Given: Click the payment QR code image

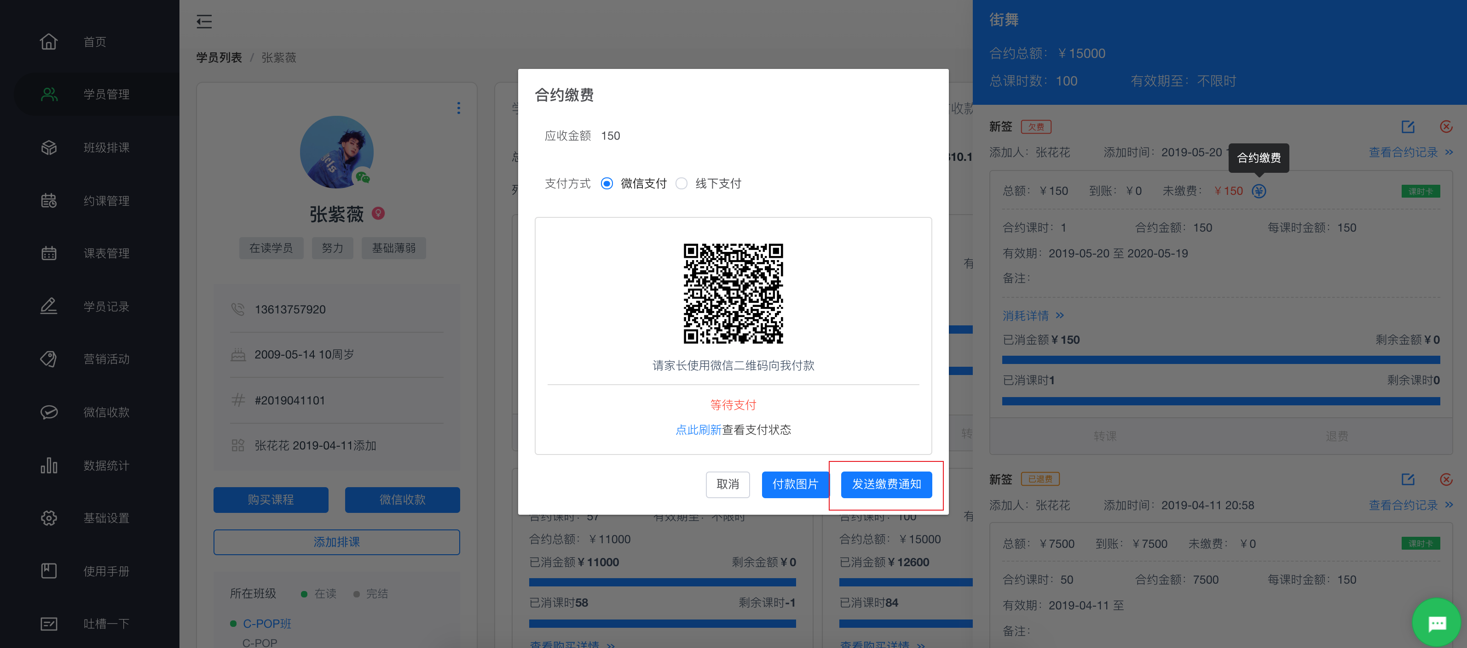Looking at the screenshot, I should click(x=733, y=293).
